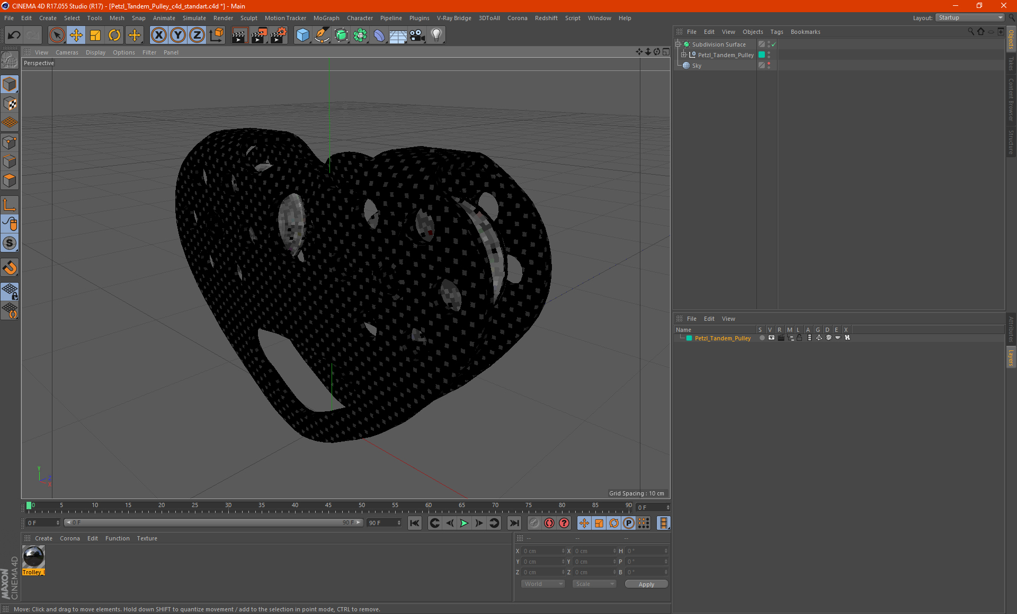Click Render to Picture Viewer icon
Image resolution: width=1017 pixels, height=614 pixels.
(258, 35)
